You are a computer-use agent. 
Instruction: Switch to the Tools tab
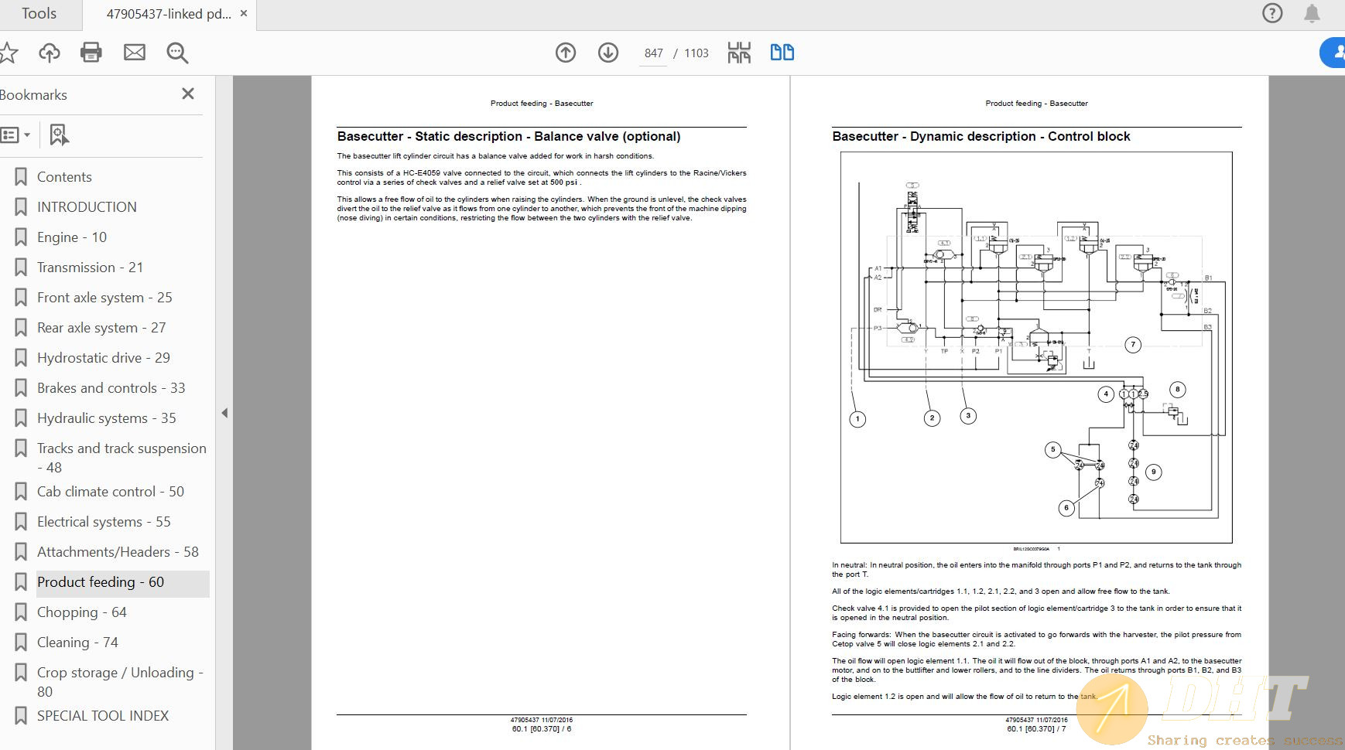point(40,13)
